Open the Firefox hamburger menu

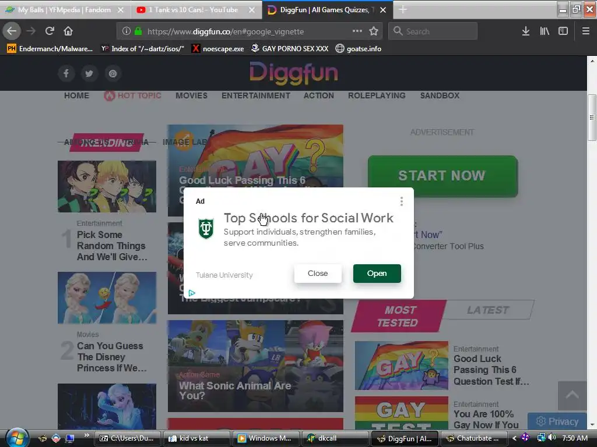click(x=586, y=31)
